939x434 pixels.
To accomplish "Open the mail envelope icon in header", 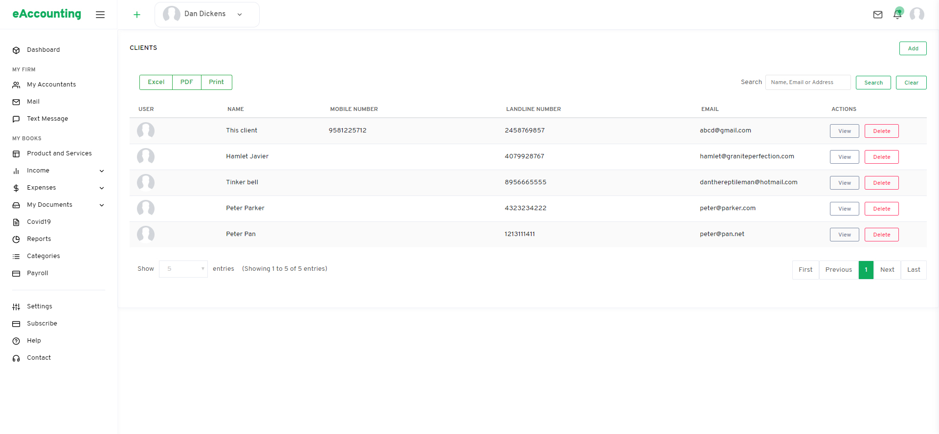I will (878, 15).
